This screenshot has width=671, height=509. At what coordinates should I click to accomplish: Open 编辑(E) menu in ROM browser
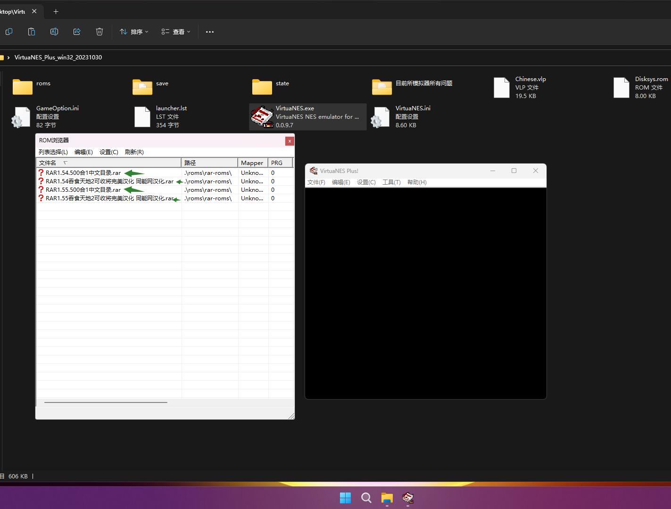(83, 152)
